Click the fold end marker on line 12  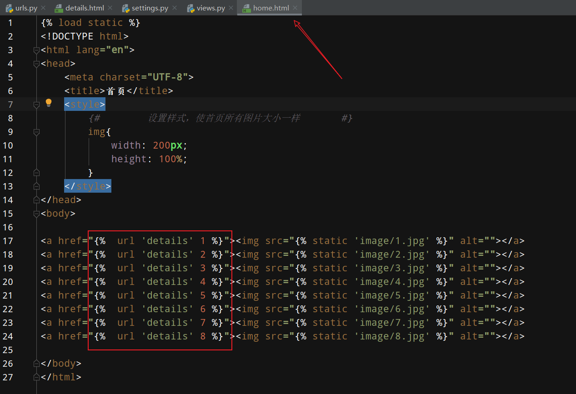pyautogui.click(x=37, y=173)
